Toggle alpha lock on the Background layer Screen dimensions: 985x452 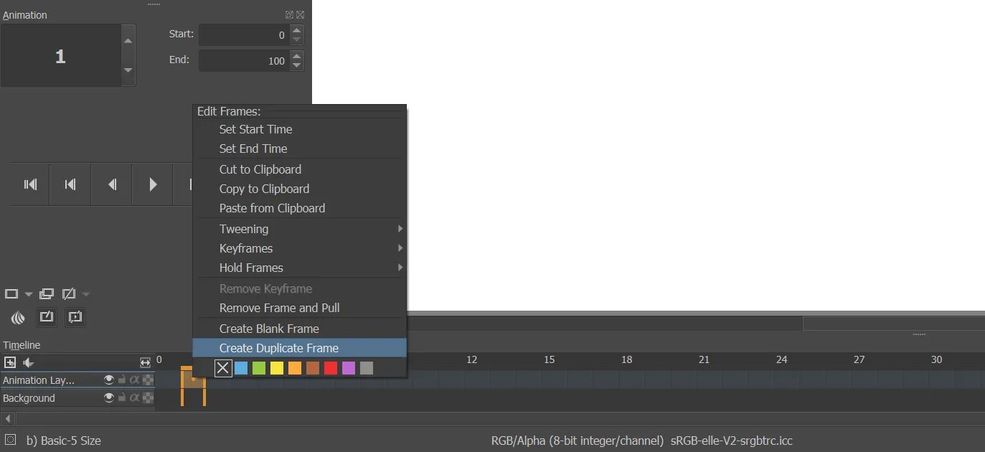136,398
